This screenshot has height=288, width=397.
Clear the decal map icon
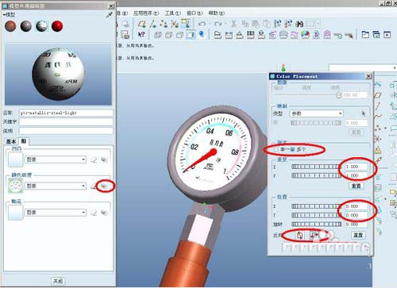94,213
